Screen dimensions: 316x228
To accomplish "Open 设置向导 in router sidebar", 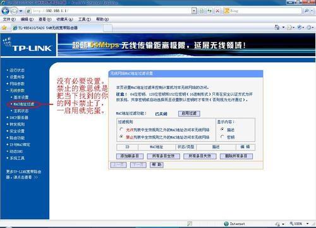I will click(x=17, y=77).
